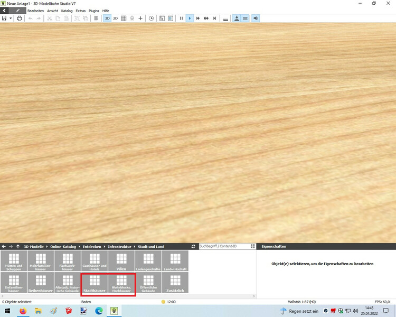Open the Plugins menu
Viewport: 396px width, 317px height.
[x=93, y=11]
